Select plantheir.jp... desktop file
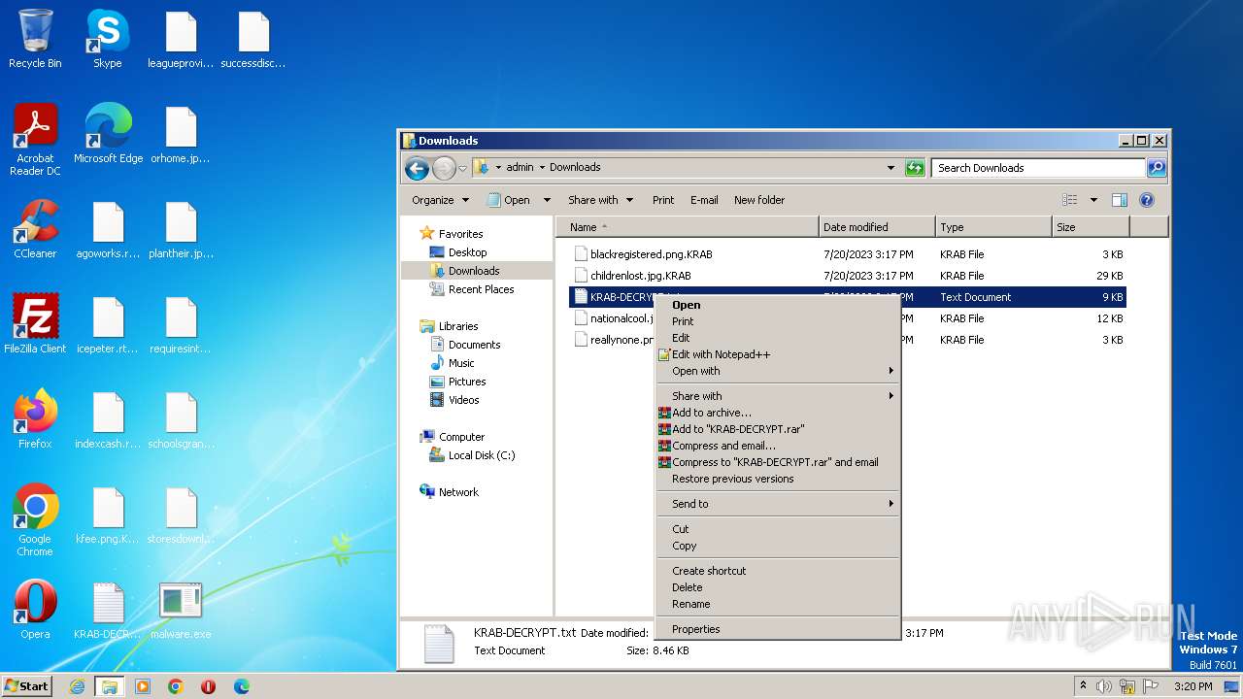 pyautogui.click(x=181, y=229)
